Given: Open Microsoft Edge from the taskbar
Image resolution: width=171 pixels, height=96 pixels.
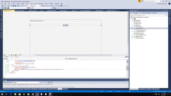Looking at the screenshot, I should click(x=11, y=94).
